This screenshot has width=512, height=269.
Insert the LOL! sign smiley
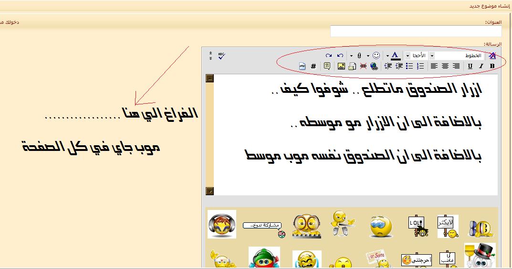point(418,226)
